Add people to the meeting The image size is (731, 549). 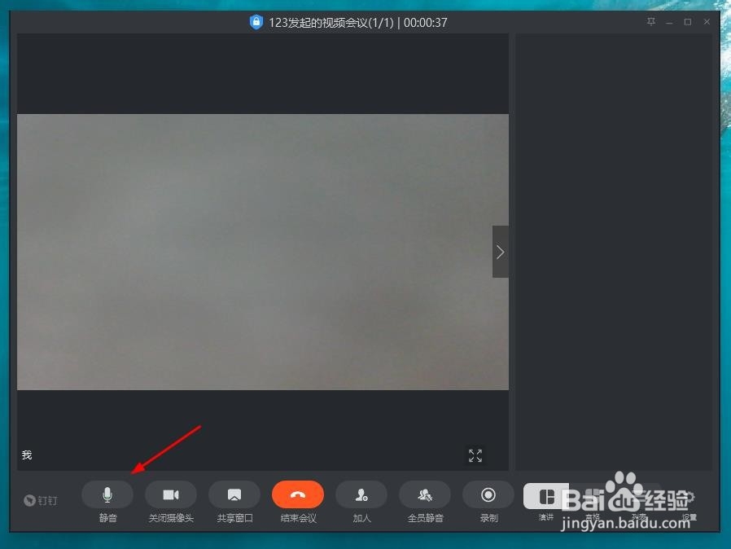tap(361, 494)
